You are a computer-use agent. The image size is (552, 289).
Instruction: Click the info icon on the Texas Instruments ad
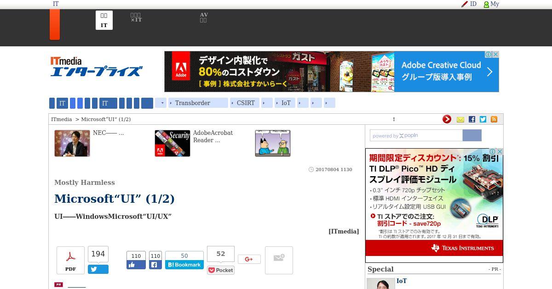[493, 152]
